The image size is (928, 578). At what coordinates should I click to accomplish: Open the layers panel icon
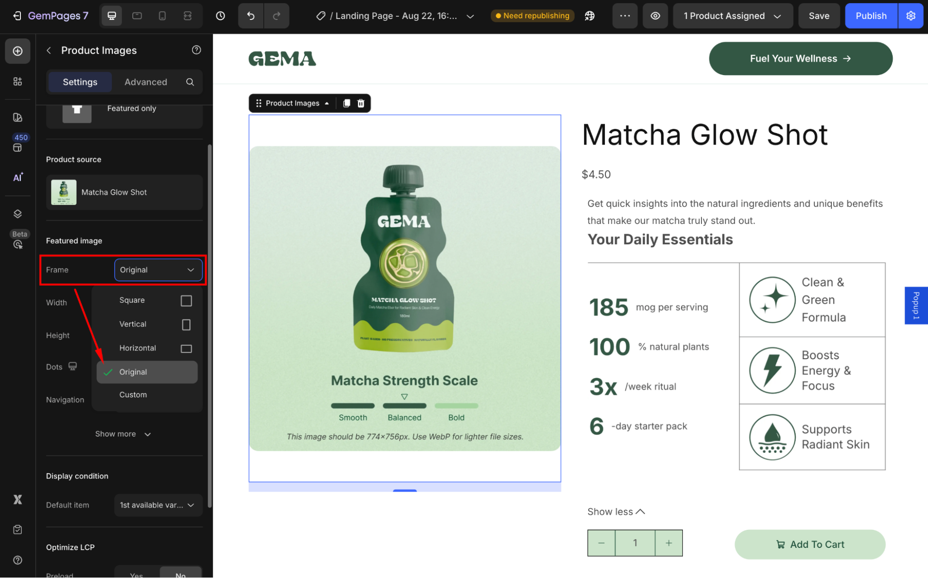click(x=18, y=214)
